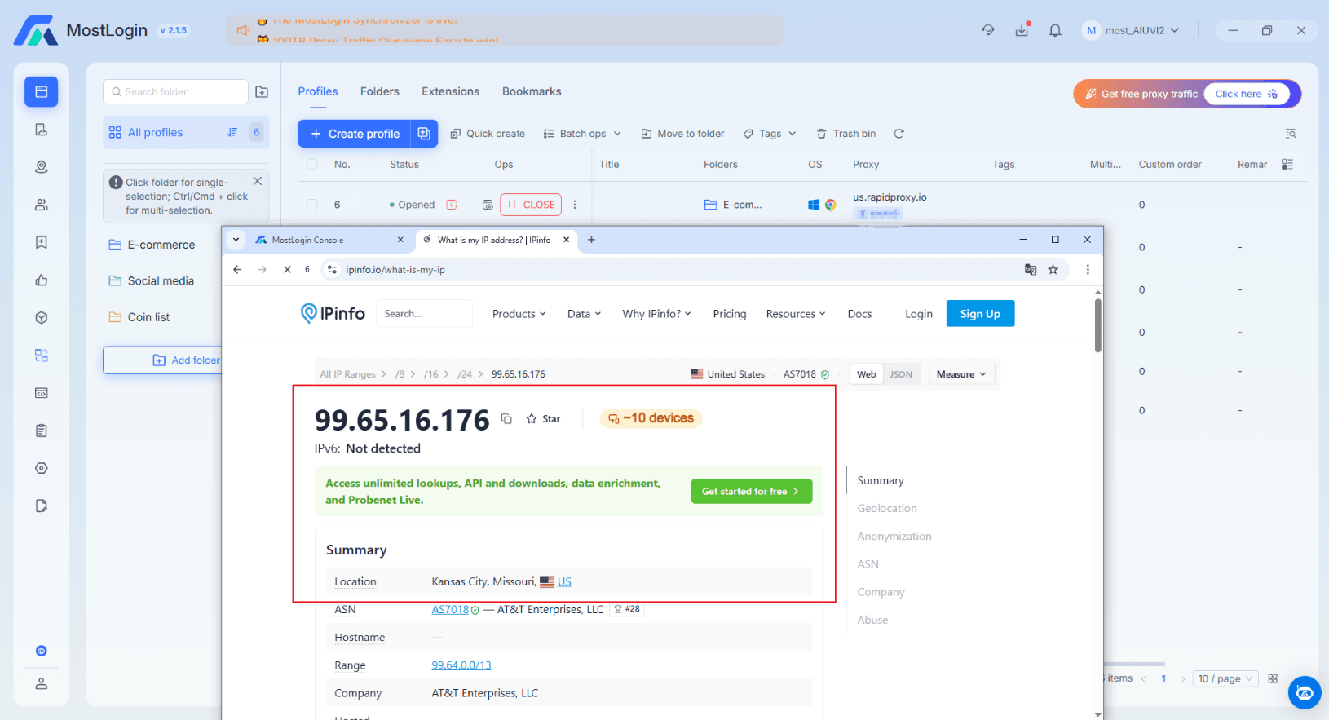Viewport: 1329px width, 720px height.
Task: Click the IPinfo Search box
Action: pyautogui.click(x=424, y=314)
